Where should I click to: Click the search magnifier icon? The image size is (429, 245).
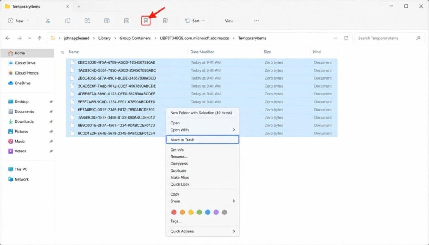pyautogui.click(x=419, y=38)
